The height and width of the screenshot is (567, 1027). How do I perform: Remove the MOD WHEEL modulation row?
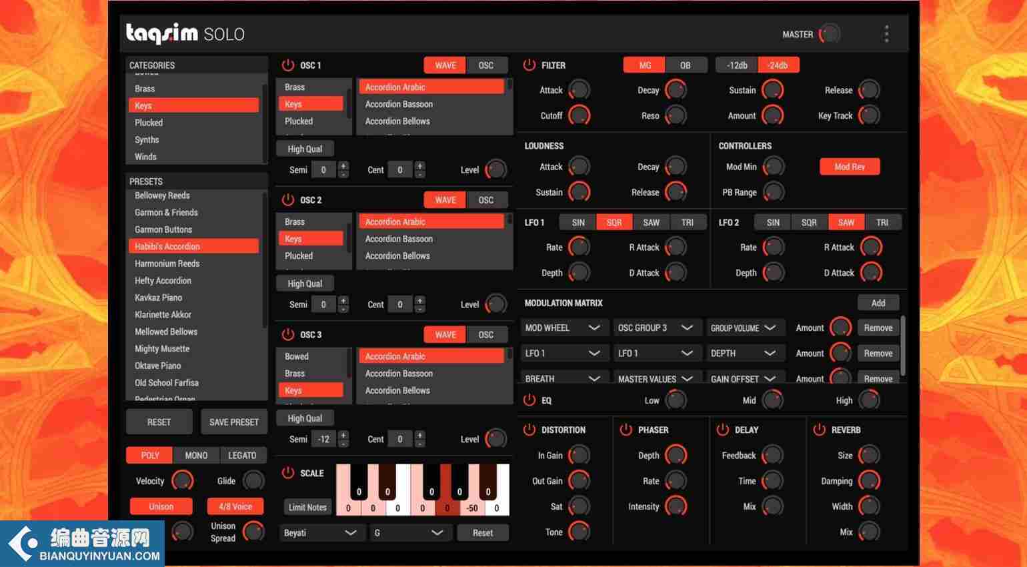(878, 328)
